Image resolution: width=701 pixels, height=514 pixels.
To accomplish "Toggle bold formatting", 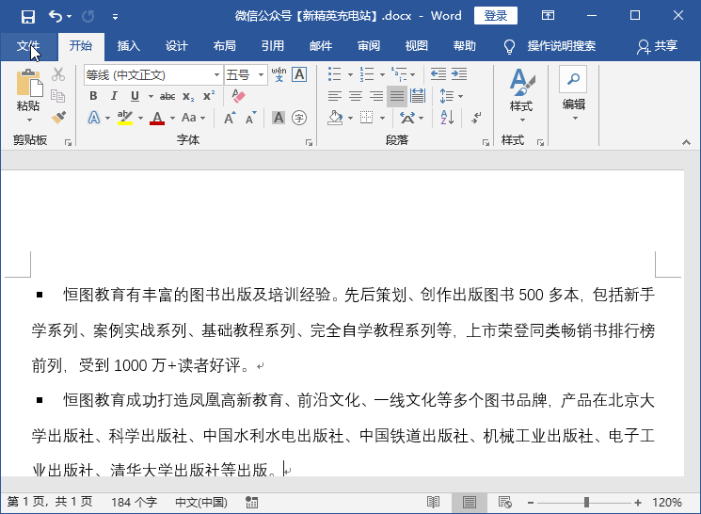I will [x=93, y=96].
